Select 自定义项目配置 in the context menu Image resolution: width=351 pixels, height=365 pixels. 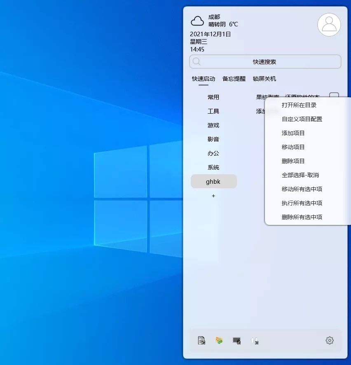(x=302, y=119)
